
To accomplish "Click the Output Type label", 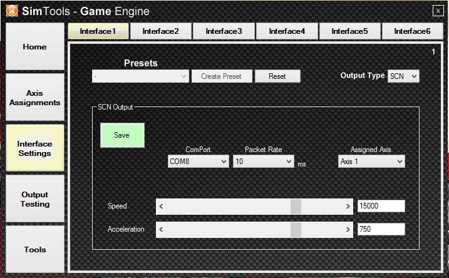I will coord(362,75).
